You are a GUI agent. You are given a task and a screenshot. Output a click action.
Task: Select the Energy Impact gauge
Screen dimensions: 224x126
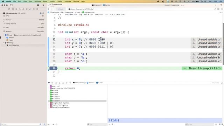point(24,24)
